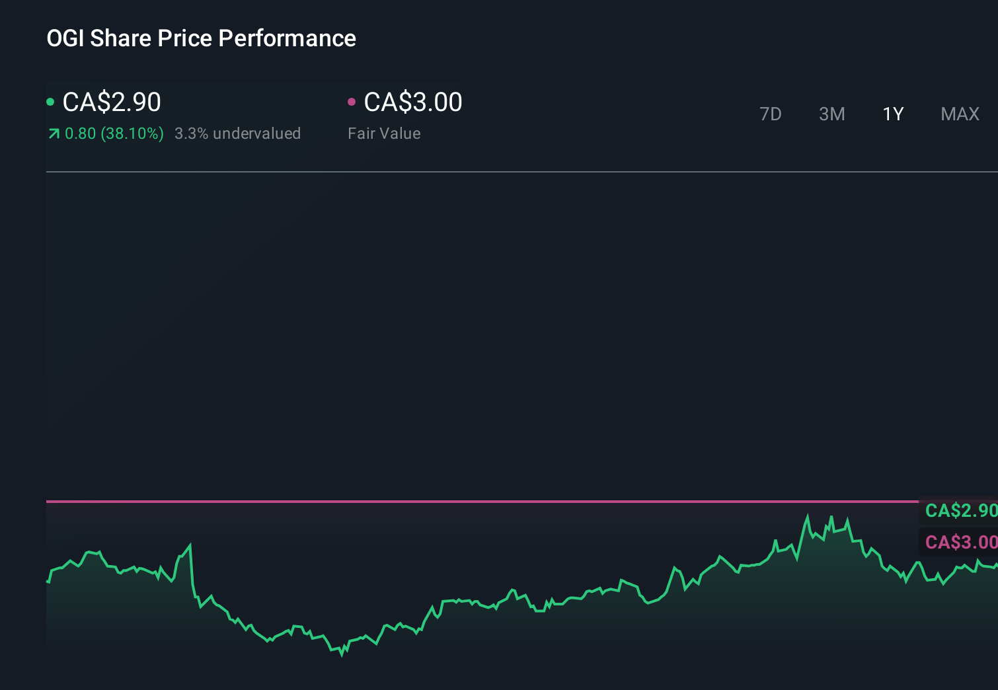Open the MAX time range view
Viewport: 998px width, 690px height.
coord(959,114)
